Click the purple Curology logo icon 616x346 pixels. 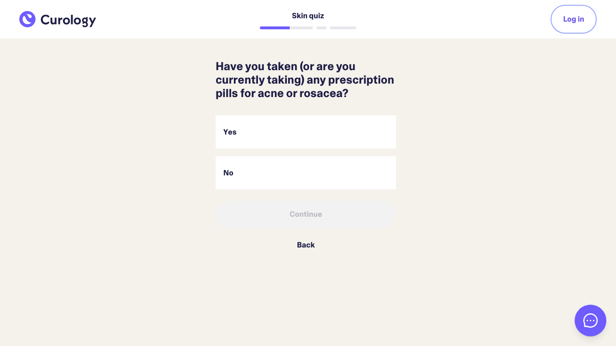pos(27,19)
